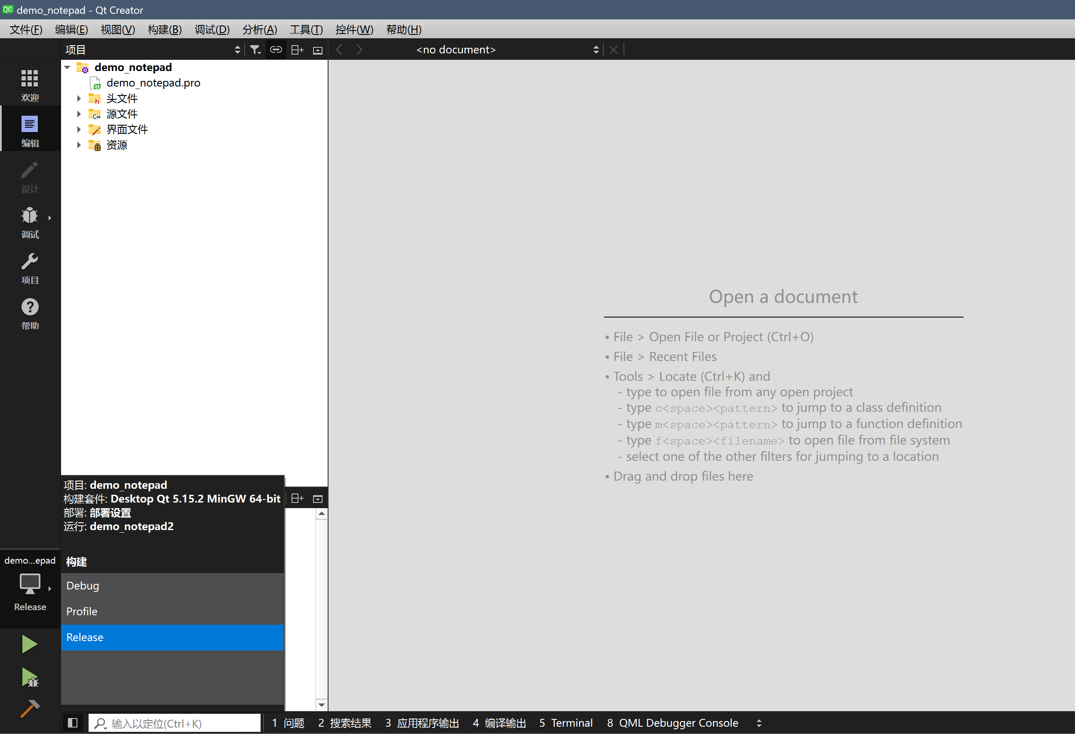This screenshot has height=734, width=1075.
Task: Select the 界面文件 folder row
Action: click(x=194, y=129)
